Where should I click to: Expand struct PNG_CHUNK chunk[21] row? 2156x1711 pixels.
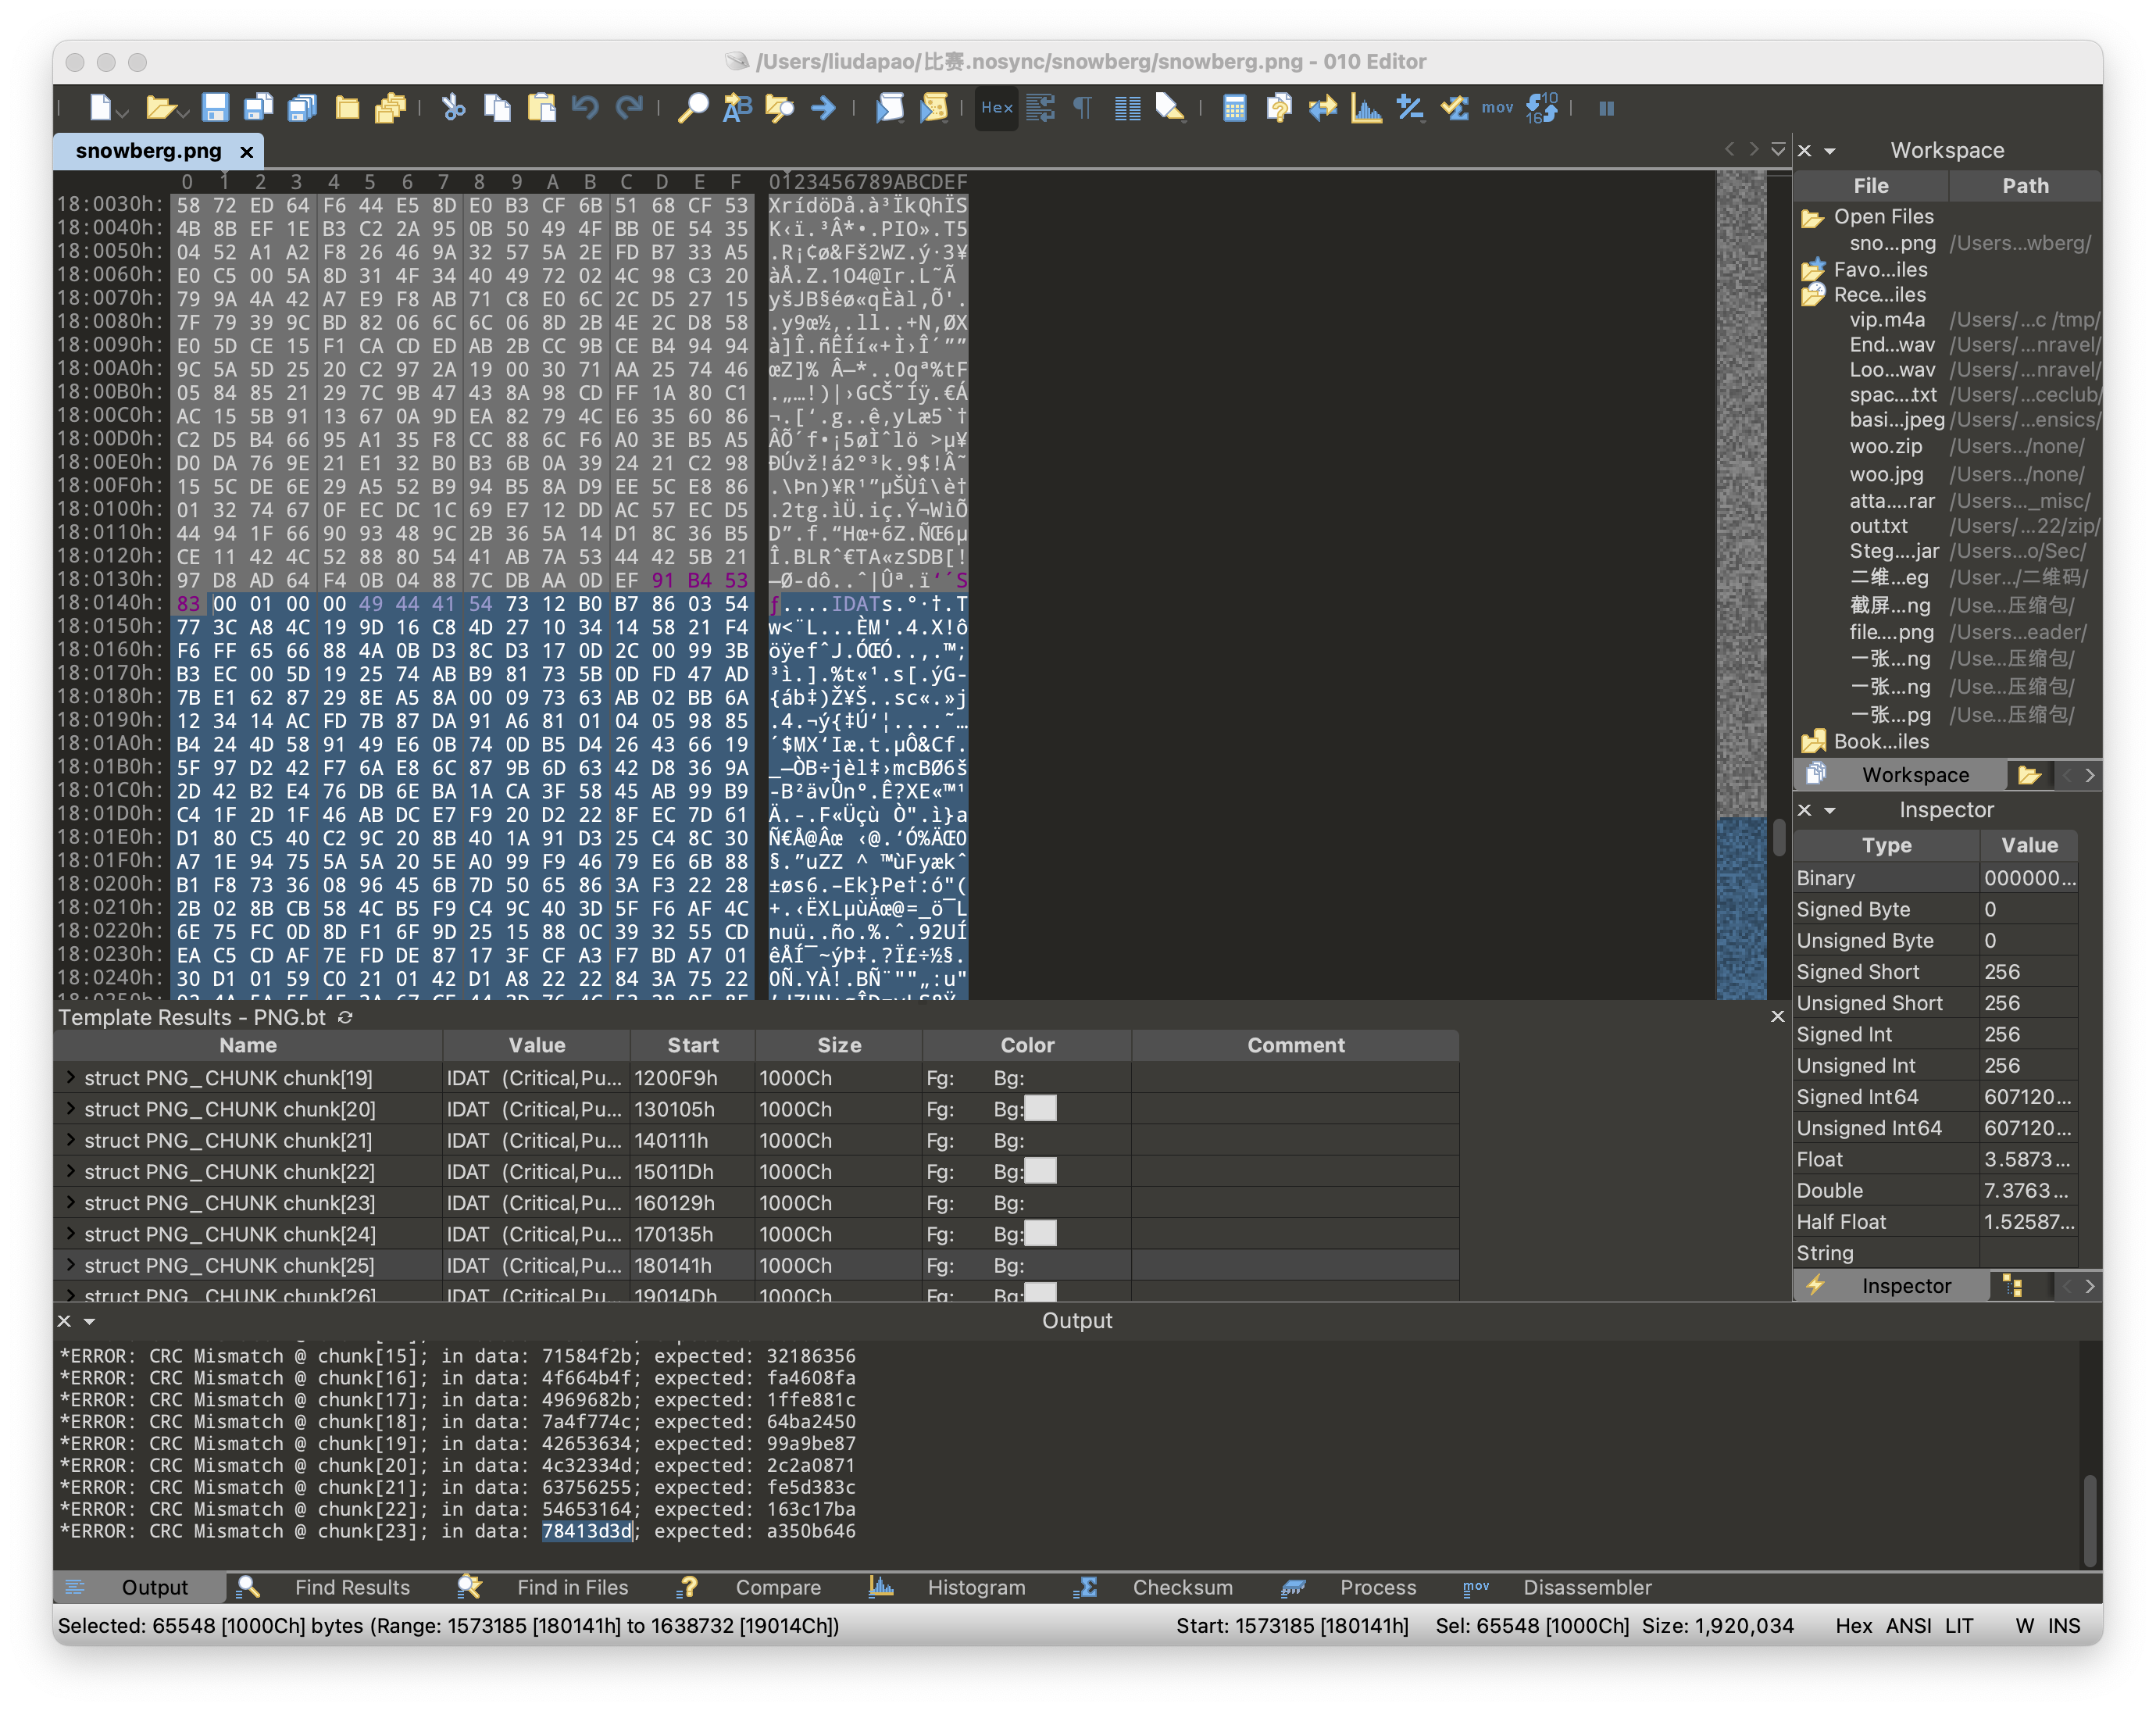coord(71,1139)
